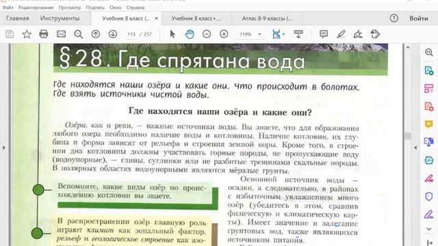Click the stamp tool icon in toolbar
This screenshot has height=246, width=438.
click(375, 34)
